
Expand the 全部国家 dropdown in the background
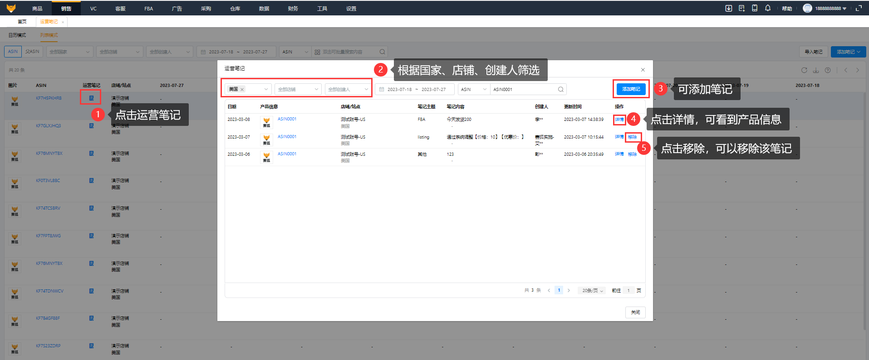[69, 52]
